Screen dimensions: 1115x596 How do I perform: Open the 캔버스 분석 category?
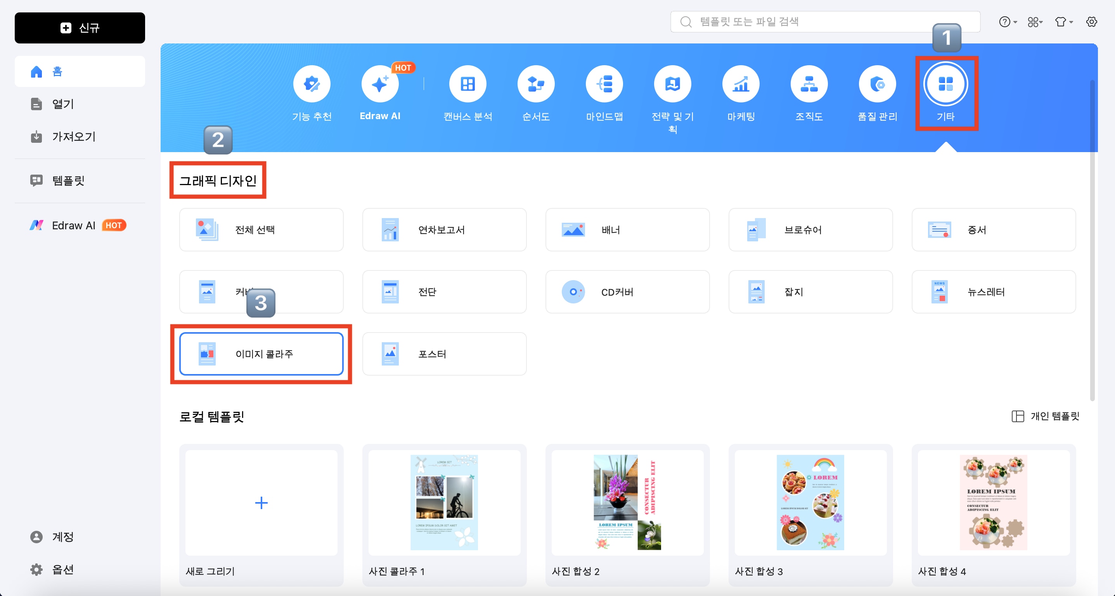click(468, 83)
